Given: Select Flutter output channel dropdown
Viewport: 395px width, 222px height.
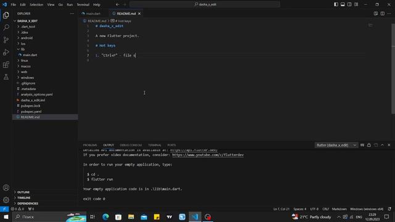Looking at the screenshot, I should tap(336, 145).
